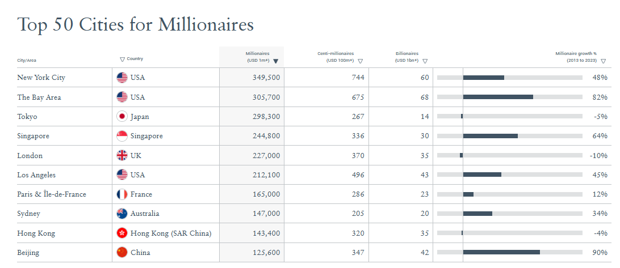This screenshot has width=620, height=268.
Task: Click the City/Area column header
Action: click(27, 61)
